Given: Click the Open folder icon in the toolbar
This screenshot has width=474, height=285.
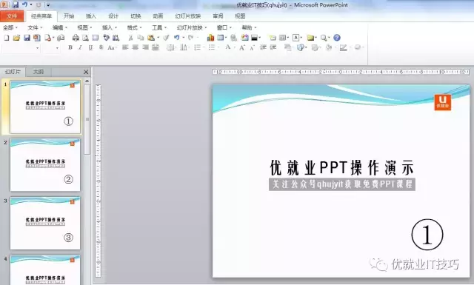Looking at the screenshot, I should [x=16, y=38].
